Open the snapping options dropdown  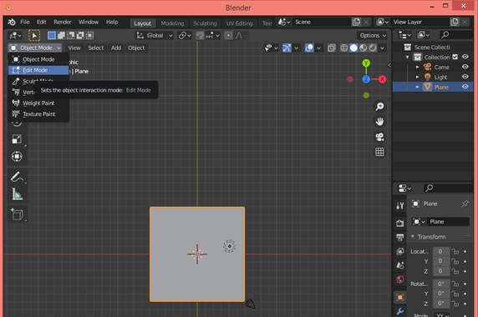(x=213, y=36)
